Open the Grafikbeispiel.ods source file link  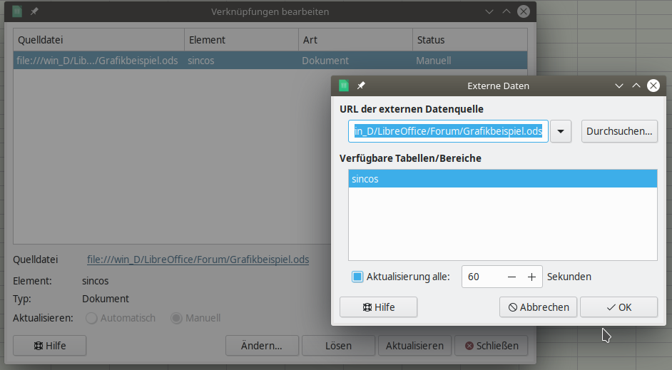198,259
